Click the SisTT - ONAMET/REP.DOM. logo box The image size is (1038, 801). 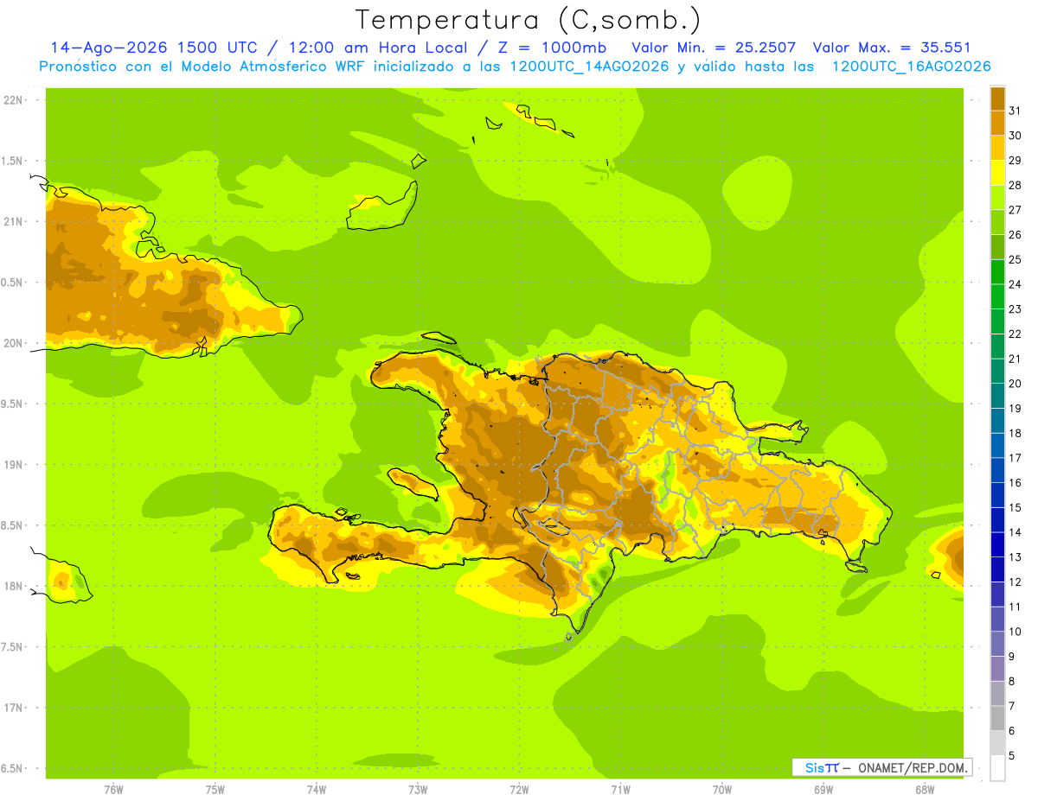[x=882, y=767]
